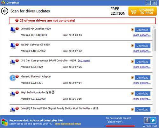Viewport: 159px width, 128px height.
Task: Open more options for DRAM Controller
Action: 142,67
